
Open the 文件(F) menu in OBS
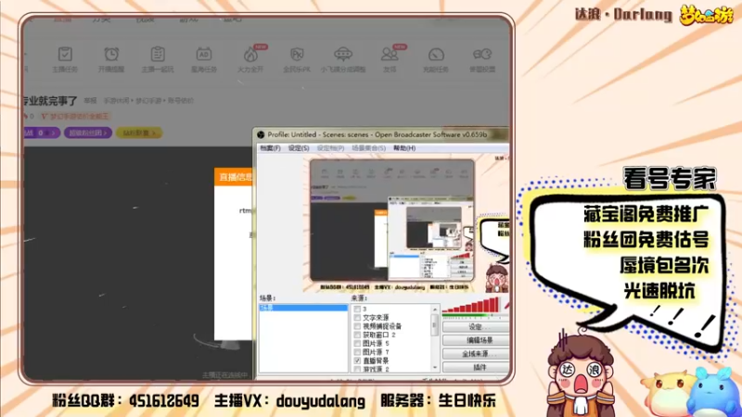(x=270, y=148)
